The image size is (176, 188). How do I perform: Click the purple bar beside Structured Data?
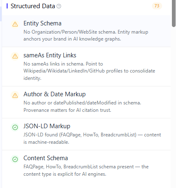point(7,6)
